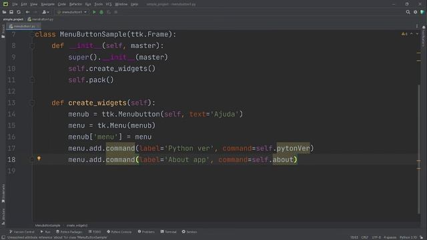Click the create_widgets() code breadcrumb
Image resolution: width=427 pixels, height=240 pixels.
[x=77, y=225]
